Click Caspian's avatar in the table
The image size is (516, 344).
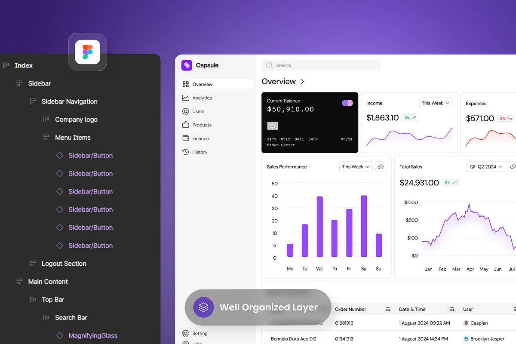click(466, 323)
